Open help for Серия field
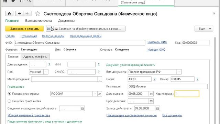220x124 pixels. (154, 79)
